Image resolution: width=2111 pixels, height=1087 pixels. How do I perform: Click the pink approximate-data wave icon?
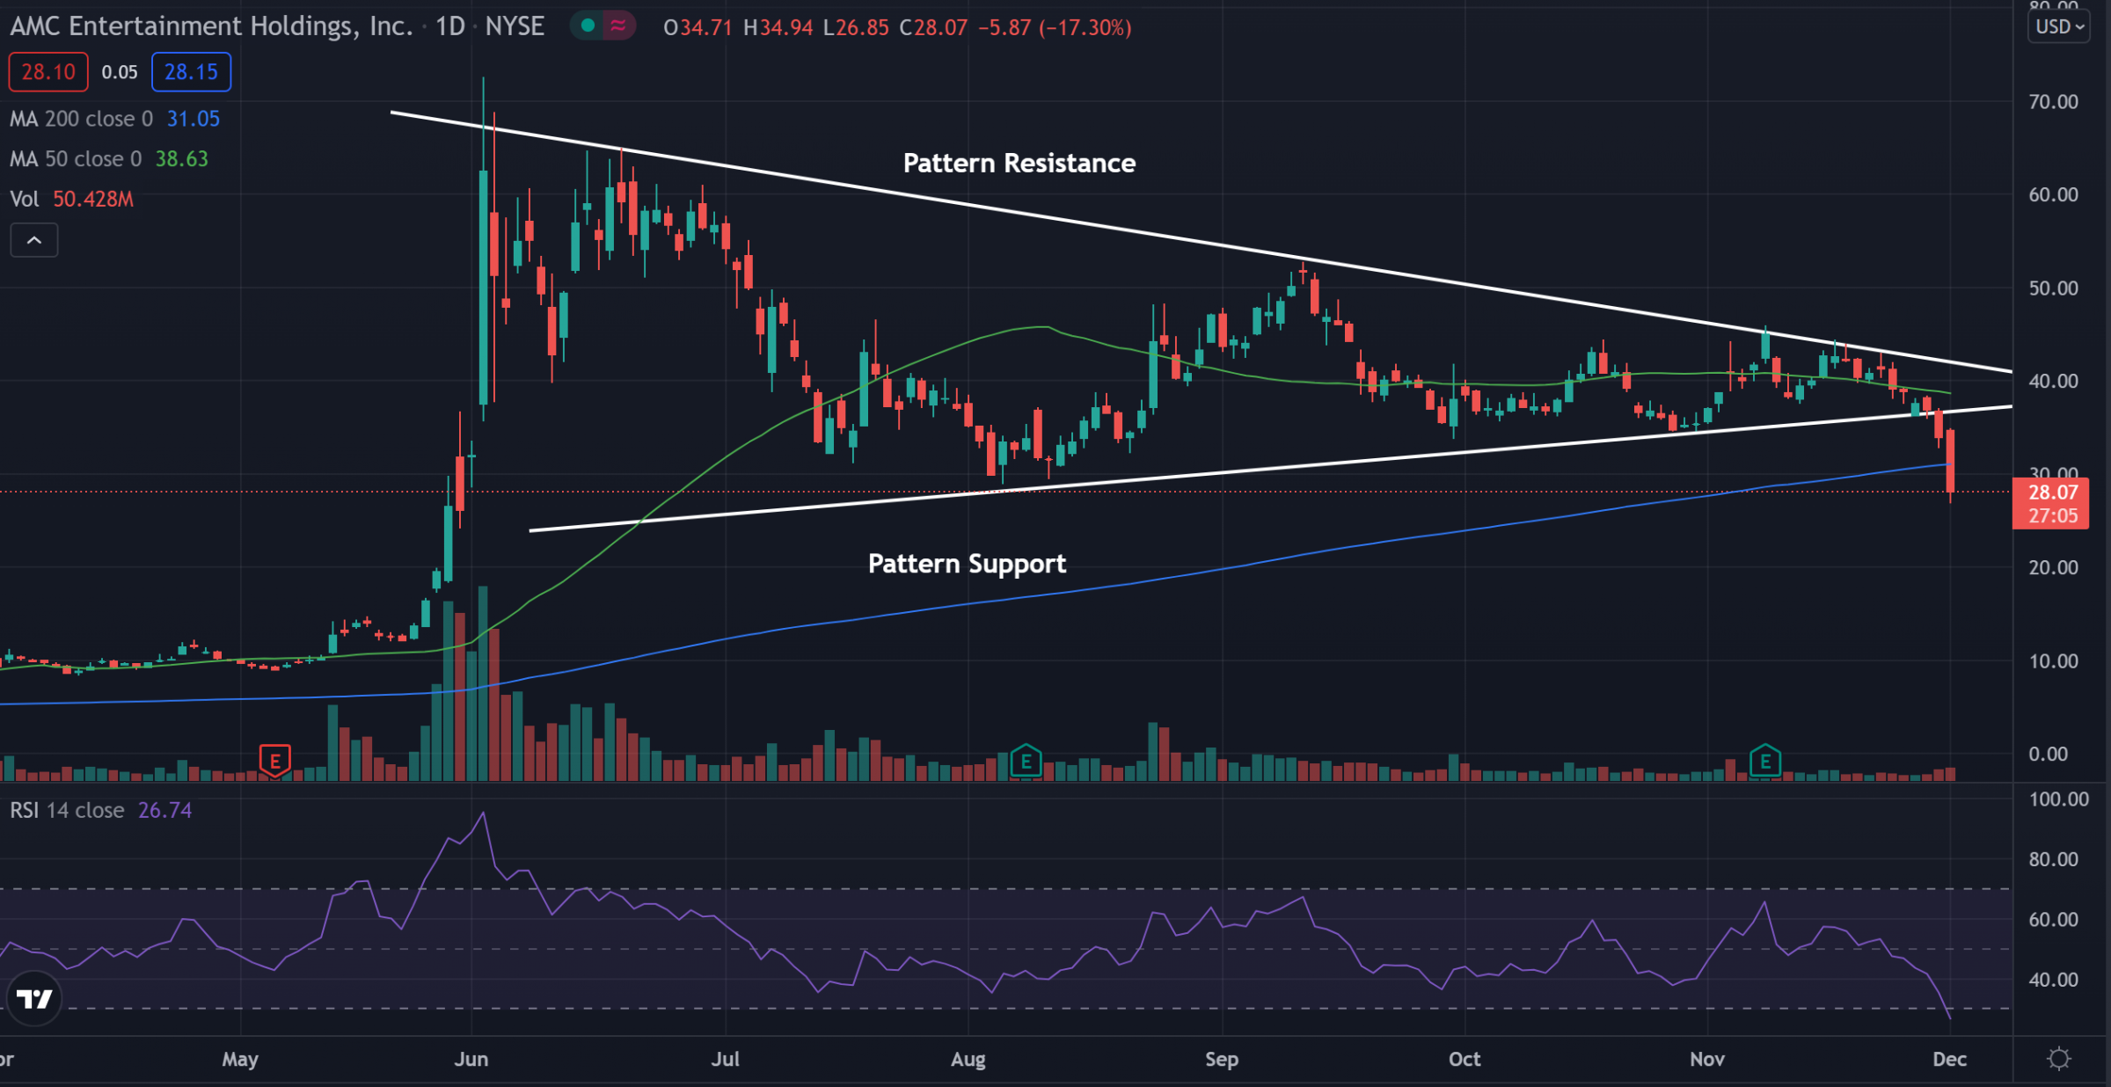(618, 26)
